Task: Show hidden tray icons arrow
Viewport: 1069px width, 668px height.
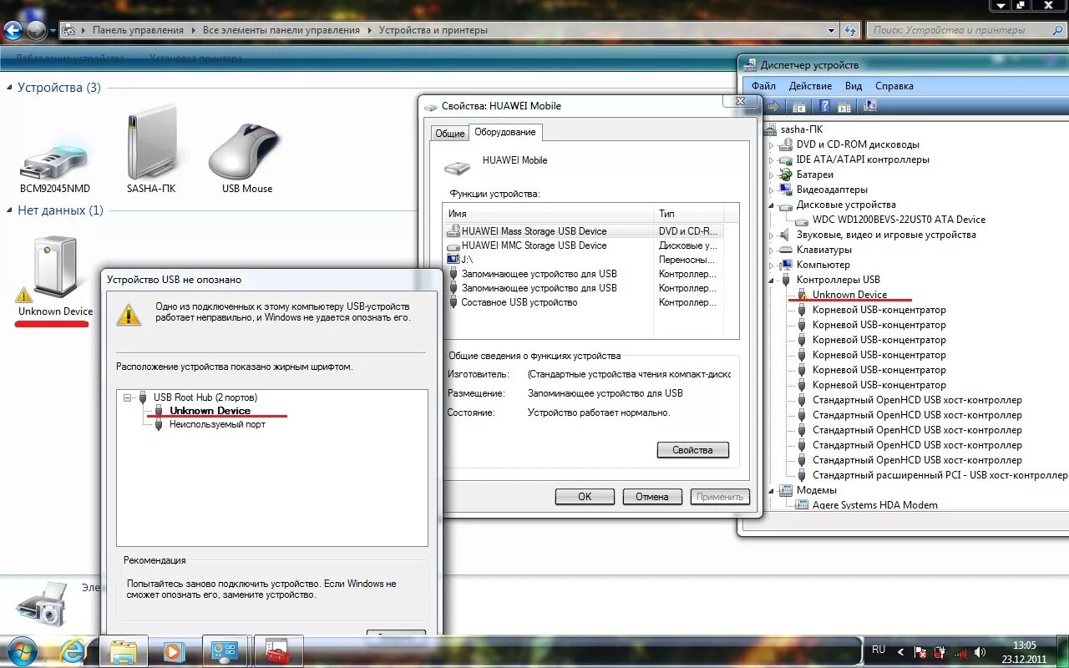Action: [900, 651]
